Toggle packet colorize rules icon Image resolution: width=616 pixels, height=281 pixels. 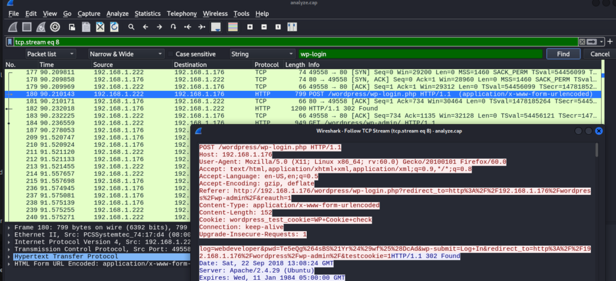[x=233, y=26]
